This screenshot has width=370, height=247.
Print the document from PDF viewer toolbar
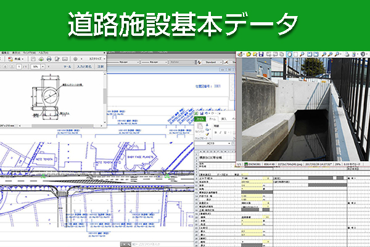49,59
